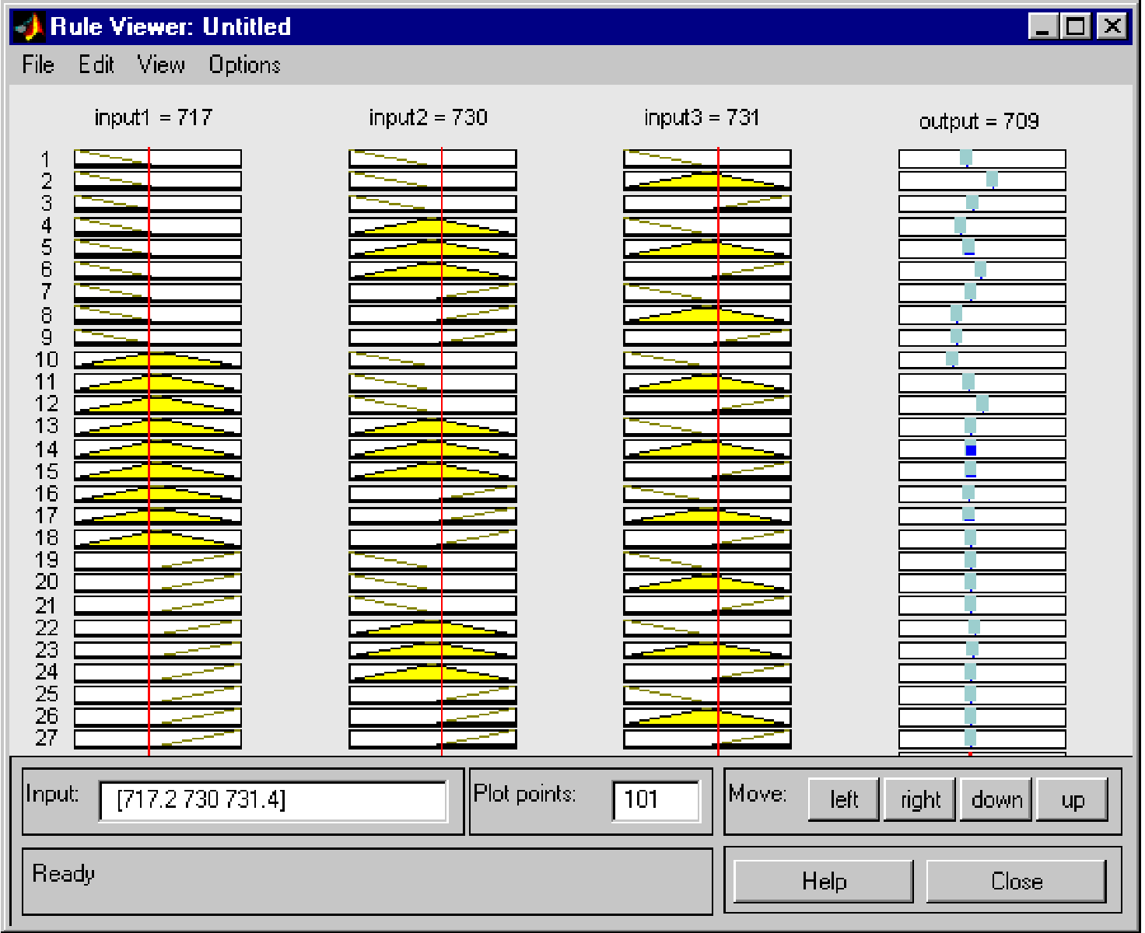Click the red index line in input1 column
This screenshot has height=933, width=1145.
tap(149, 451)
